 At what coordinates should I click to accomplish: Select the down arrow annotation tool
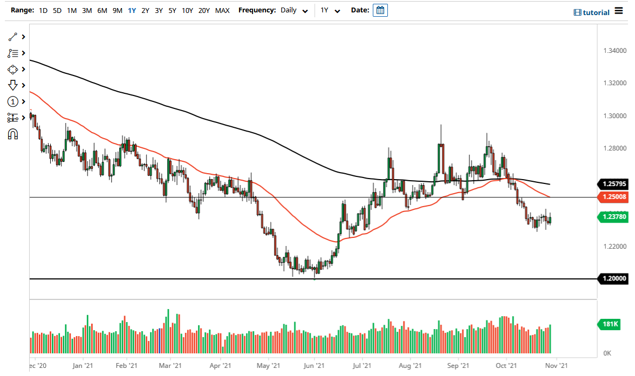tap(12, 85)
